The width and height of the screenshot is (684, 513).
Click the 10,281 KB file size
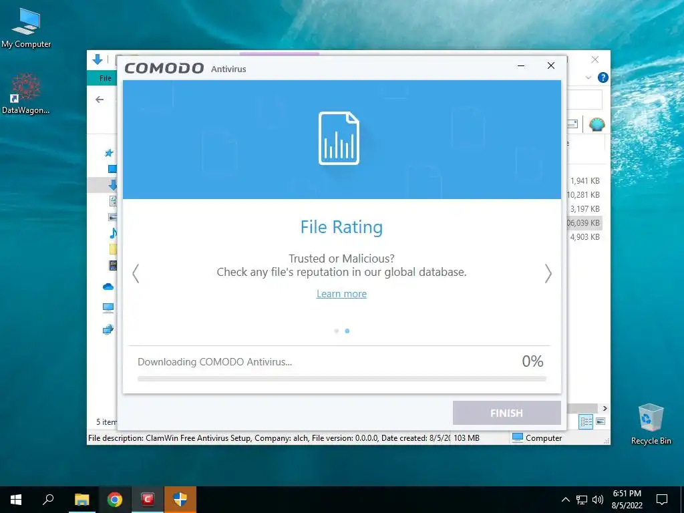pos(584,194)
